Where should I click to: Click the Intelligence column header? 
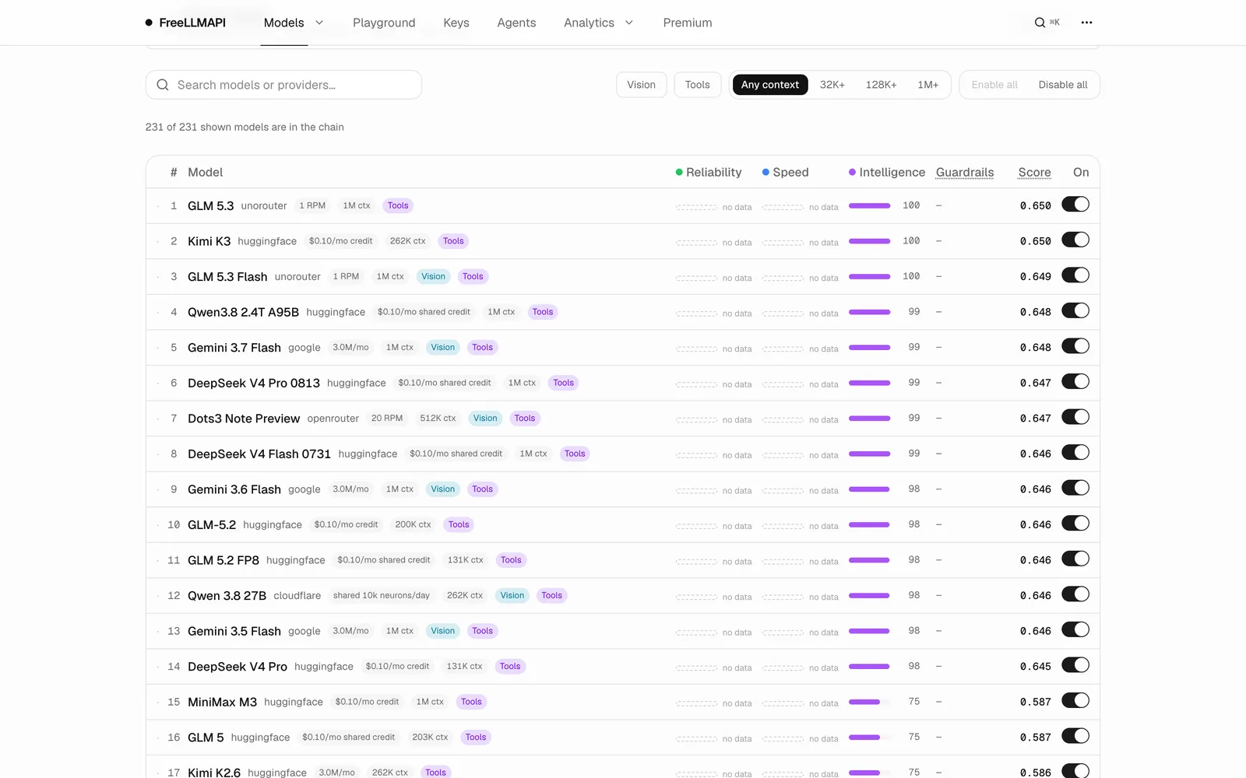(x=887, y=172)
